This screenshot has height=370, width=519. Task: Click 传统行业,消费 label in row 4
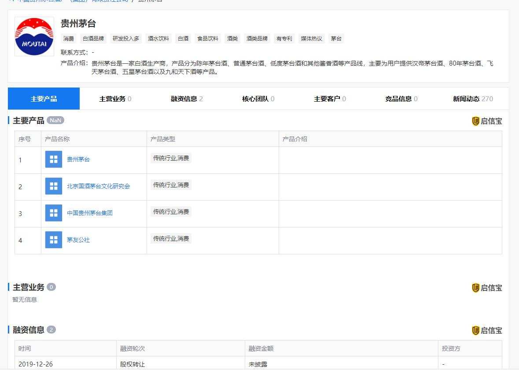pyautogui.click(x=171, y=238)
